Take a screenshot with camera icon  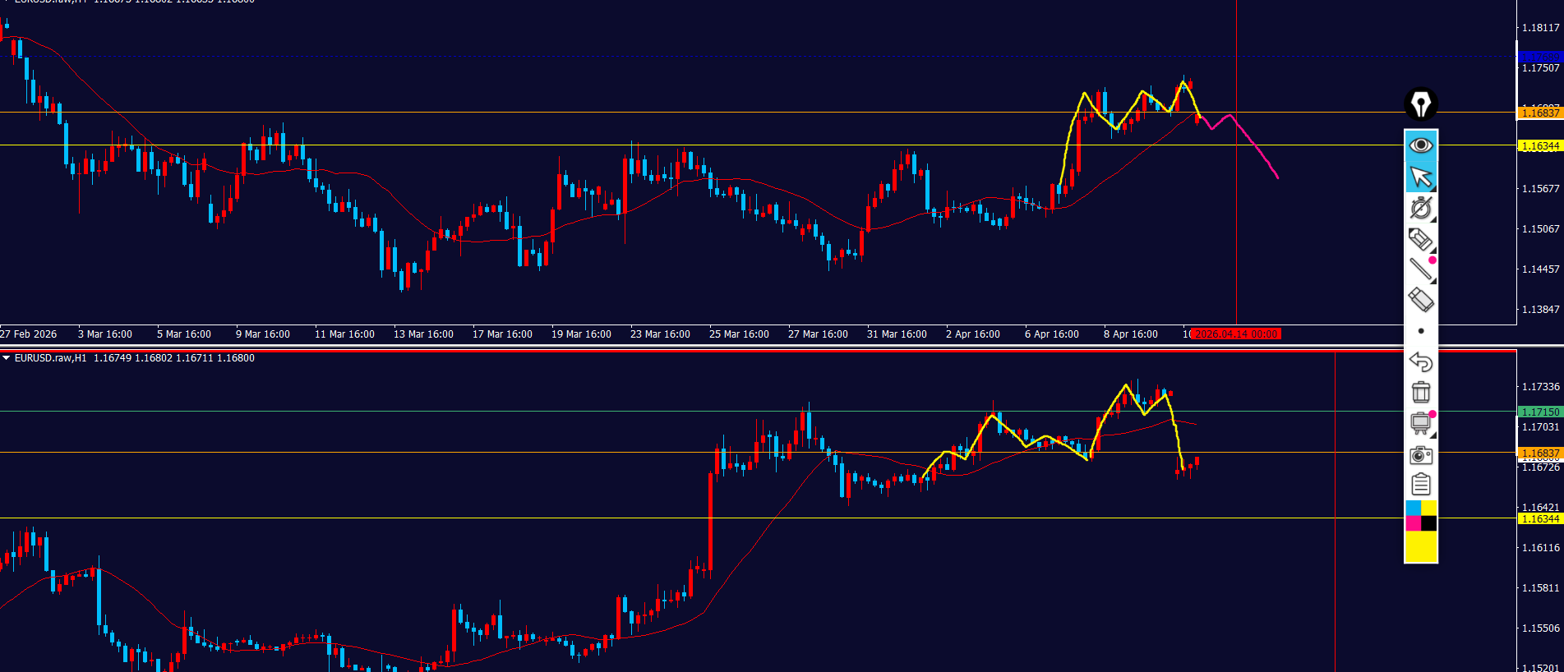coord(1420,454)
